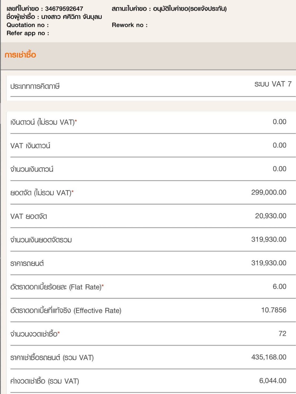Select the จำนวนงวดเช่าซื้อ field showing 72

tap(282, 334)
